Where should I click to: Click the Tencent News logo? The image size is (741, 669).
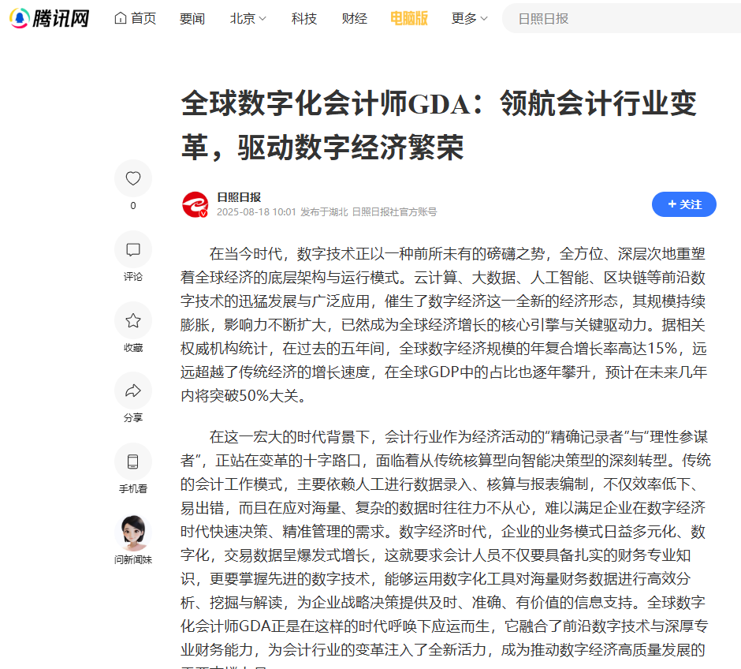(49, 18)
